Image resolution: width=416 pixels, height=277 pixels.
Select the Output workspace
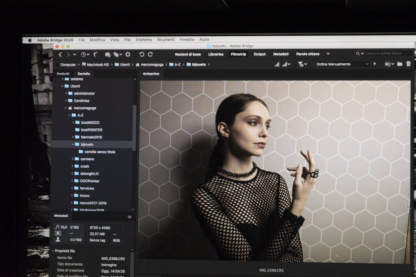tap(259, 54)
